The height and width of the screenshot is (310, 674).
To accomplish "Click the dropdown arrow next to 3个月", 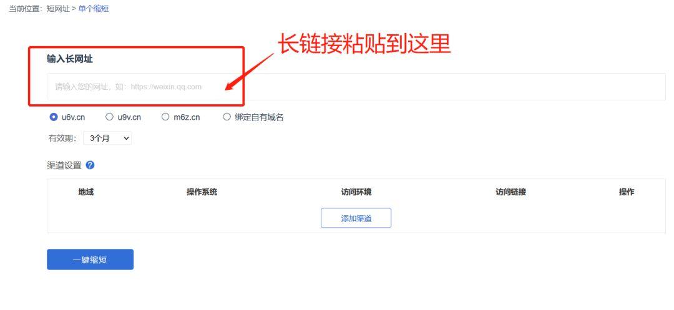I will pos(126,138).
